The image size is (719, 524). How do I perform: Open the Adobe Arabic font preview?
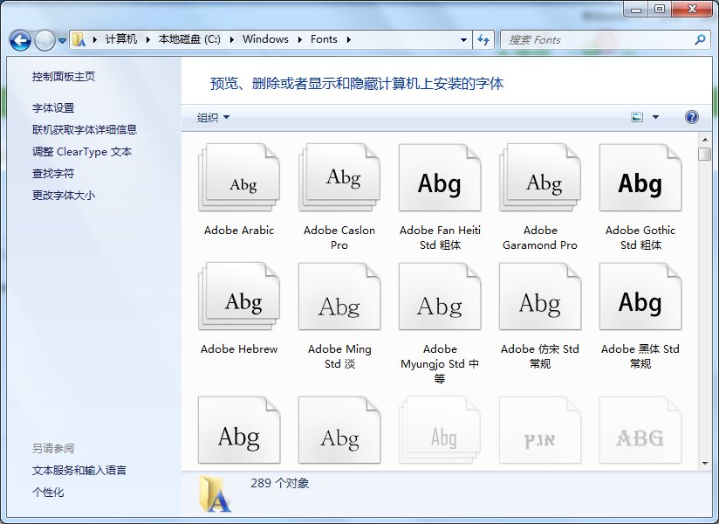click(x=239, y=177)
